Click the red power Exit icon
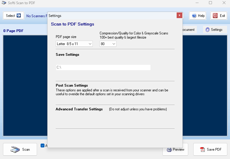Screen dimensions: 230x159 tap(215, 16)
